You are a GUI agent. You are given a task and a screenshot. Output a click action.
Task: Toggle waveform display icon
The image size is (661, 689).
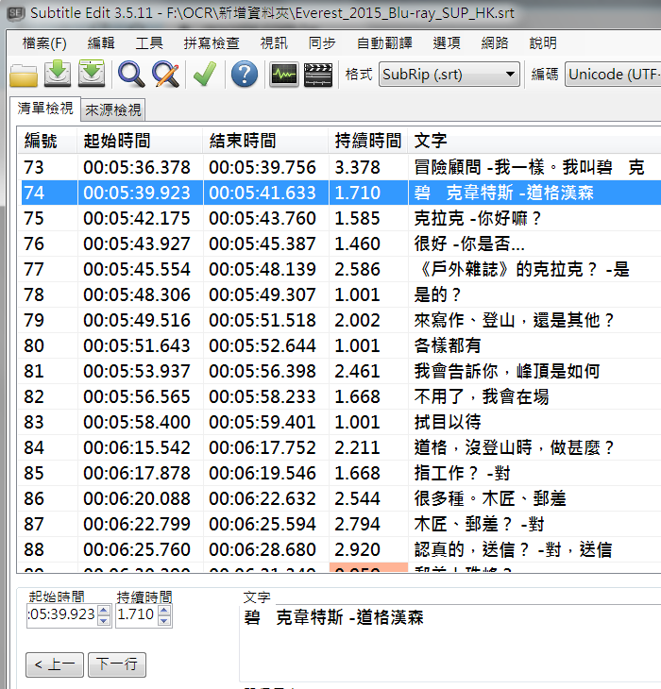[x=284, y=75]
